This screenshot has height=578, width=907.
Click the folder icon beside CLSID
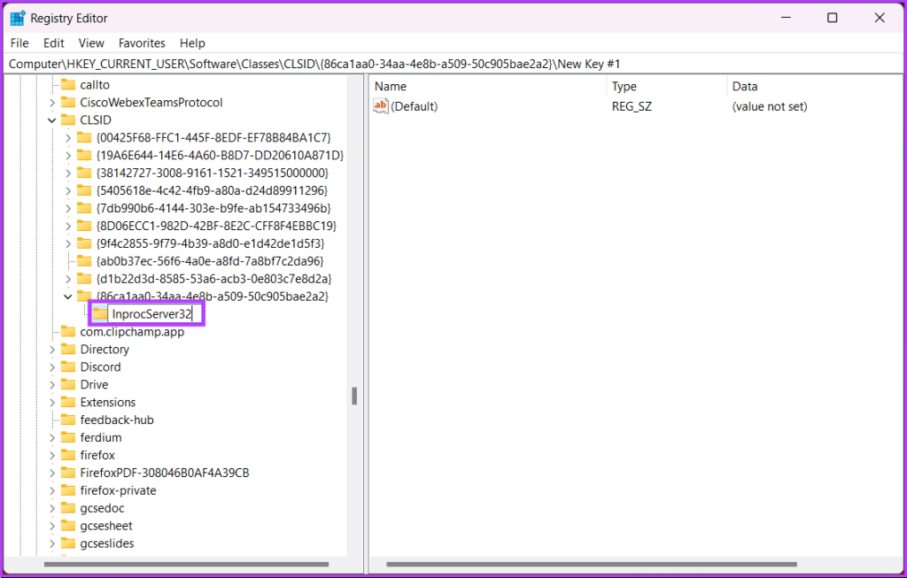(68, 119)
